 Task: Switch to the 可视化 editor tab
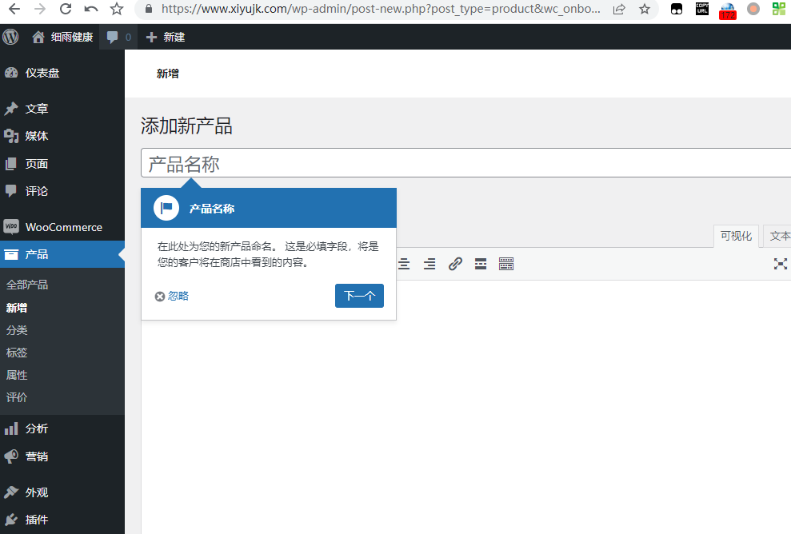[736, 236]
